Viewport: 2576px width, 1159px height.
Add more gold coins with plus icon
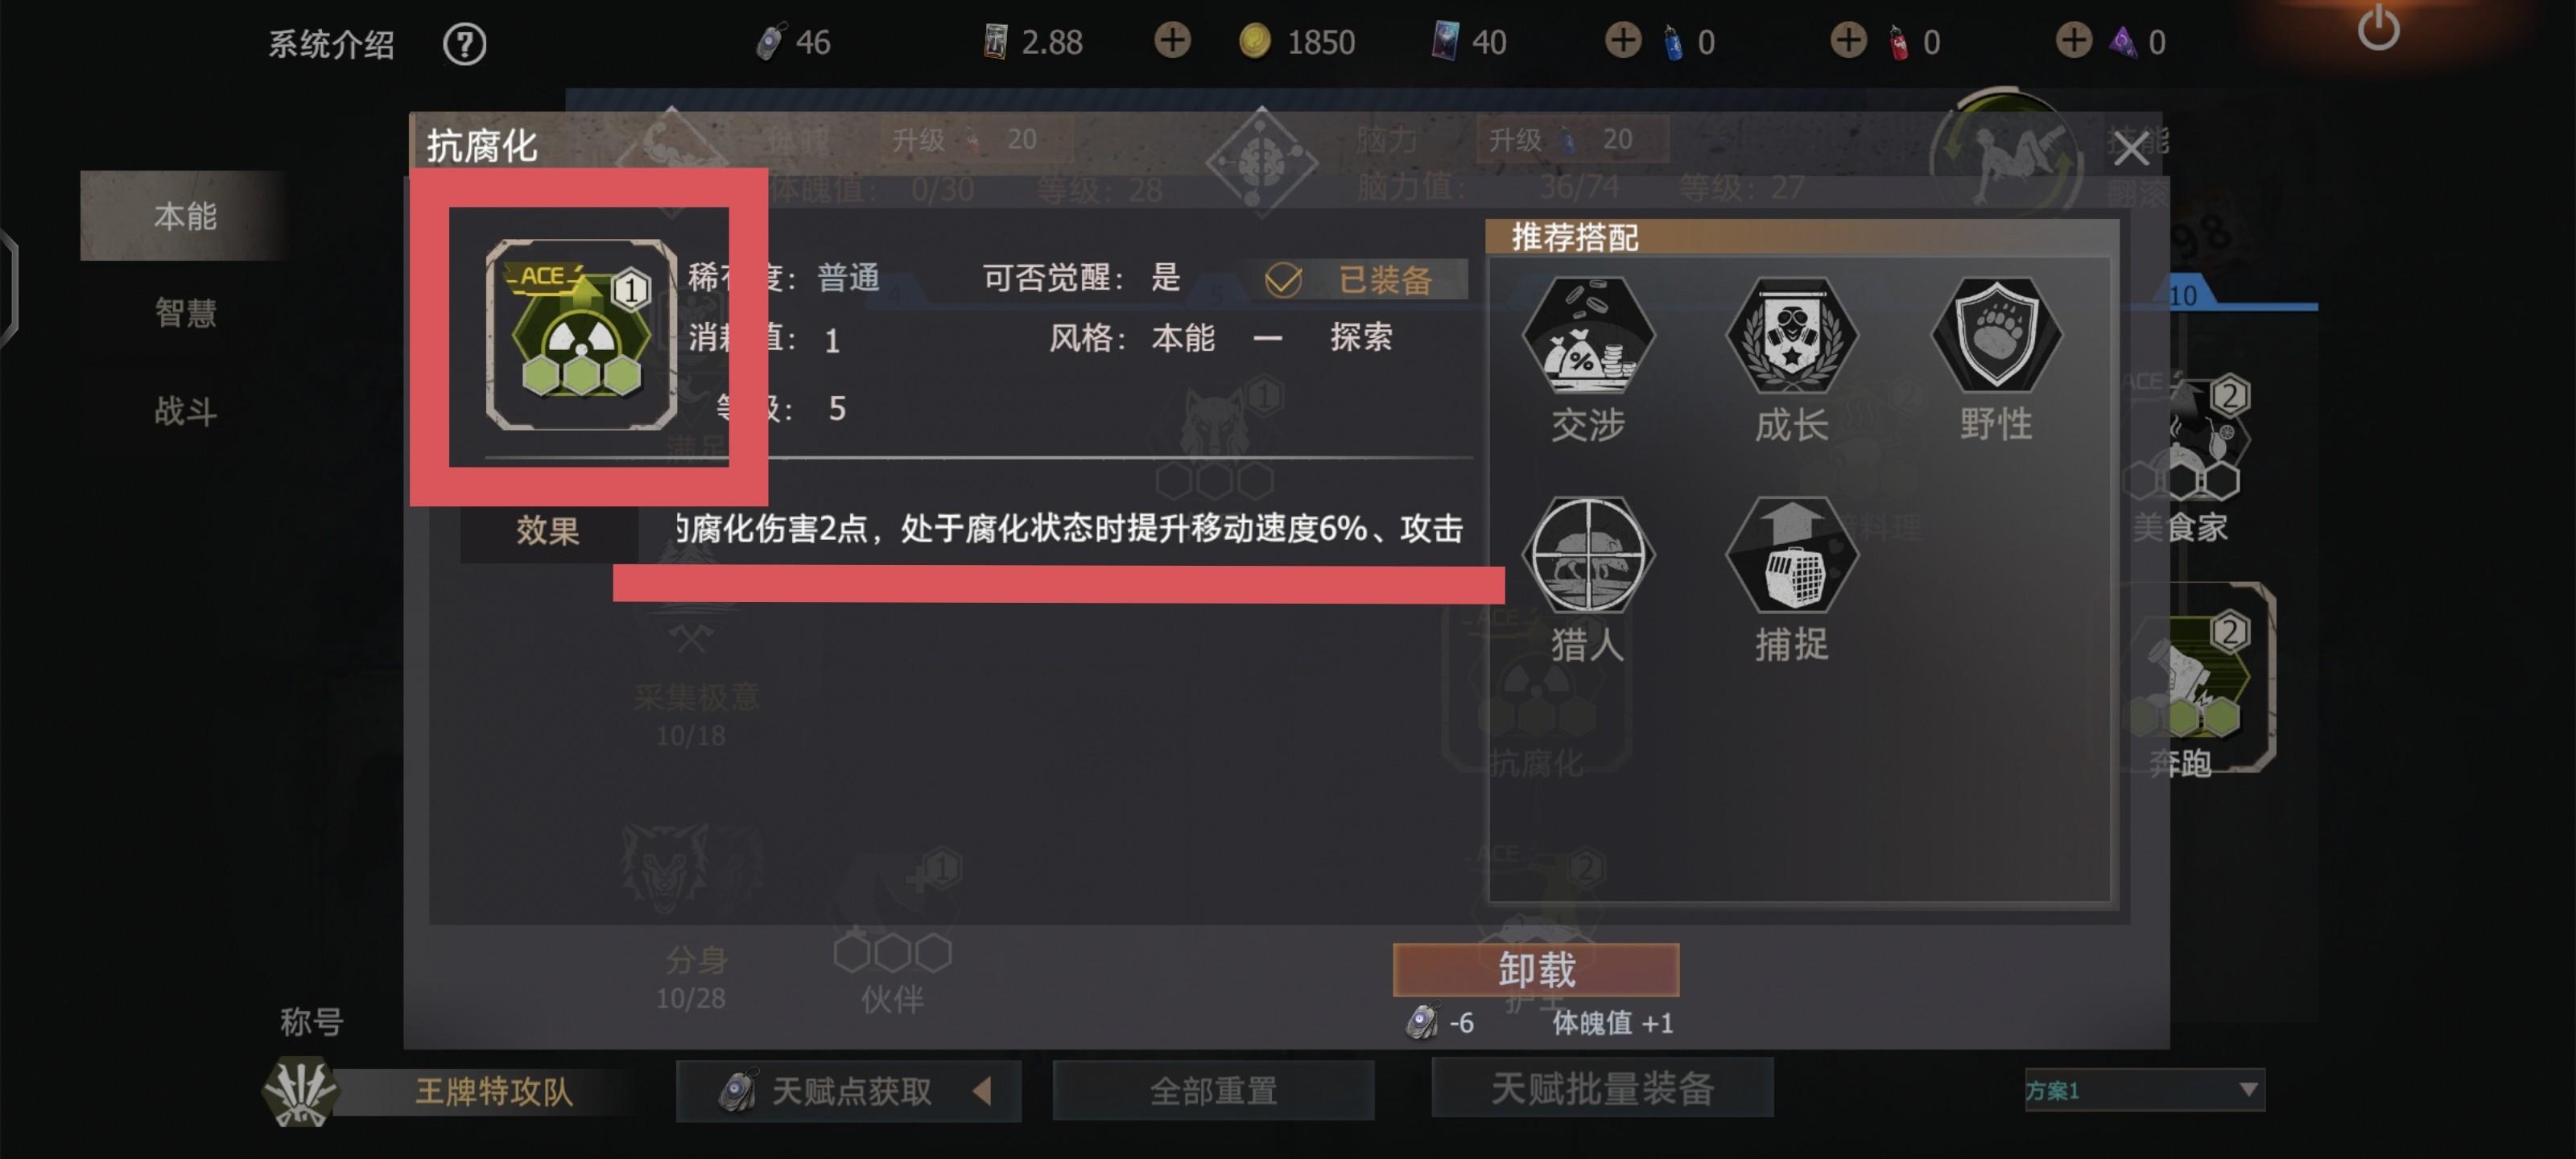[x=1172, y=41]
